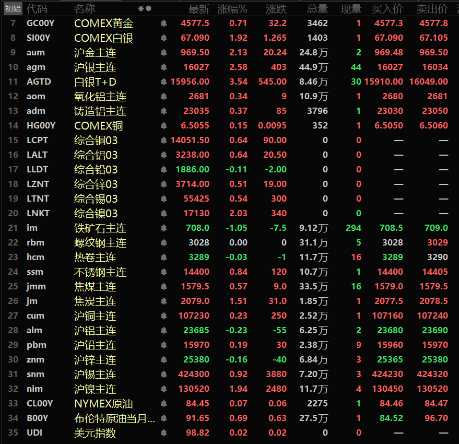The width and height of the screenshot is (459, 444).
Task: Toggle alert bell for 综合铜03
Action: coord(163,141)
